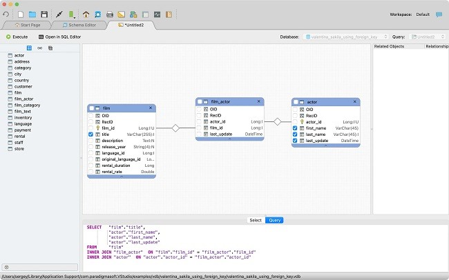Select the customer table in the sidebar

23,86
